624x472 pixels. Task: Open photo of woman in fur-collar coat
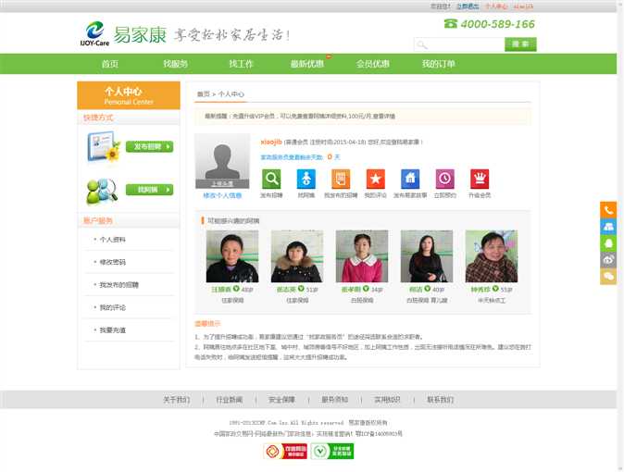(297, 256)
